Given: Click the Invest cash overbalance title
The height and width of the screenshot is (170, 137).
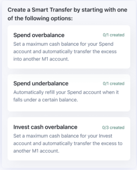Looking at the screenshot, I should click(x=45, y=127).
